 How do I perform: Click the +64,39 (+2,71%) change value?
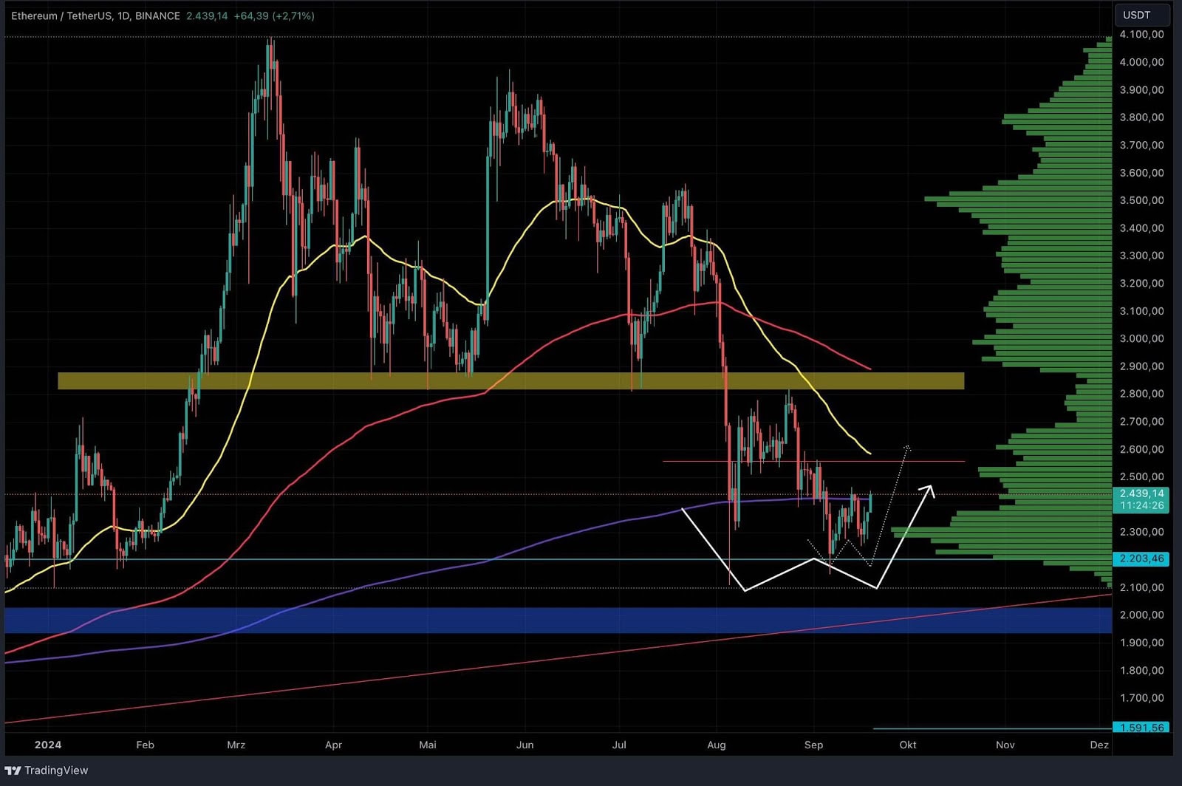(274, 16)
